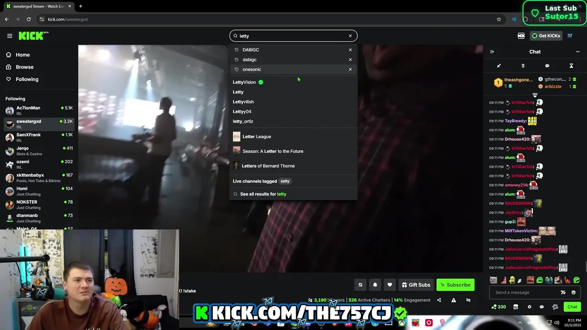Show hidden system tray icons chevron
The image size is (587, 330).
click(x=520, y=323)
